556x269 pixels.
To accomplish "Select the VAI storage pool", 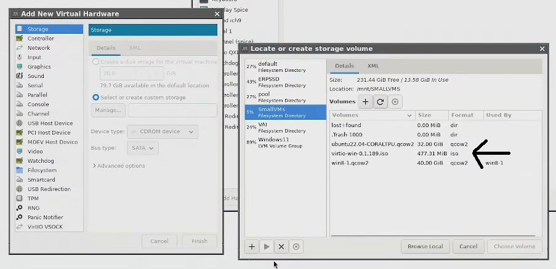I will pos(286,127).
